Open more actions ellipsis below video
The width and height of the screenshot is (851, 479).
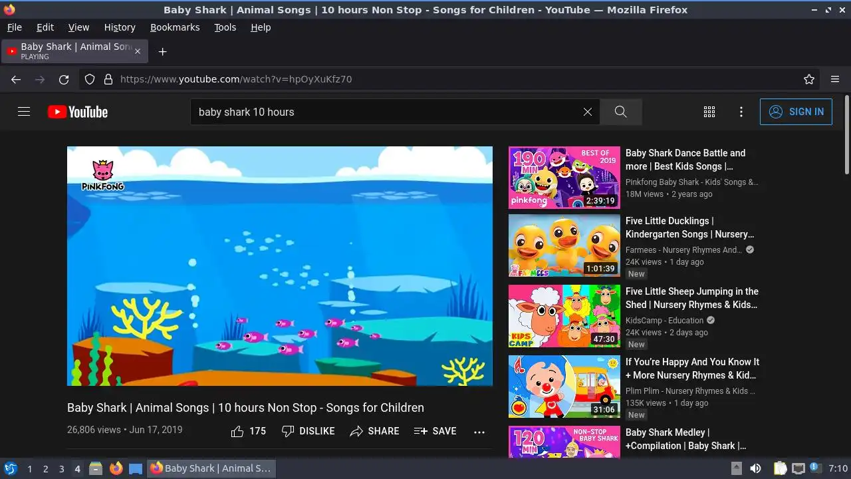[x=479, y=432]
